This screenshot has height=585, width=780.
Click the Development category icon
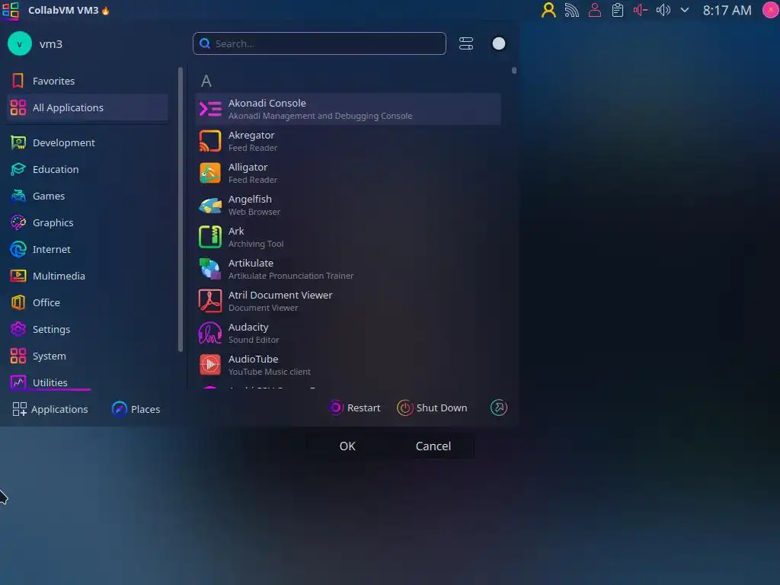(18, 142)
